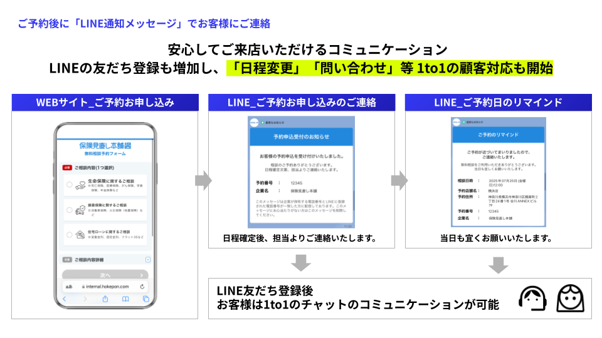Select the 住宅ローンに関するご相談 radio button
Image resolution: width=602 pixels, height=338 pixels.
70,235
